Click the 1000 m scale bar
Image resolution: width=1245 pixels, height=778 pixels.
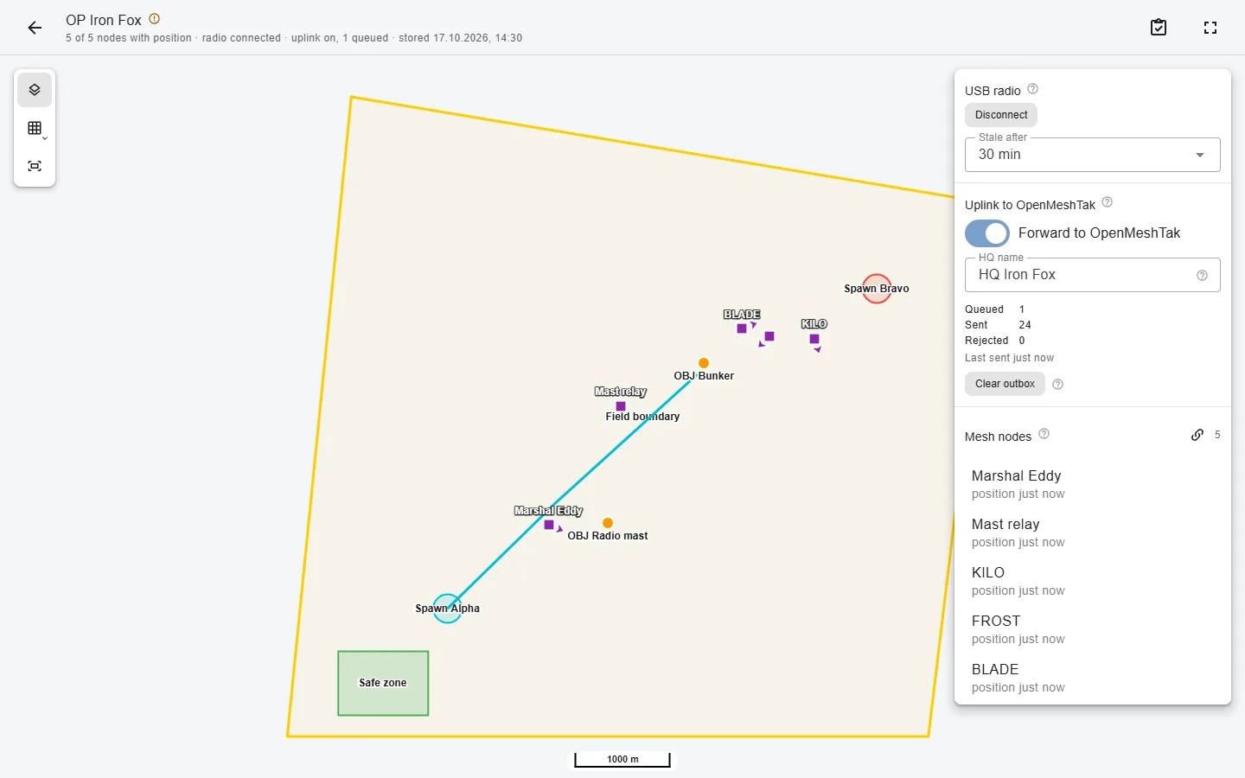[x=622, y=759]
